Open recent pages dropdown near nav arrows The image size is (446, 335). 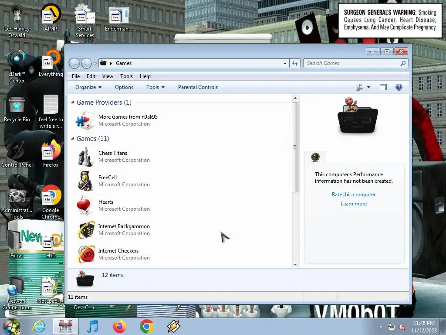[95, 64]
